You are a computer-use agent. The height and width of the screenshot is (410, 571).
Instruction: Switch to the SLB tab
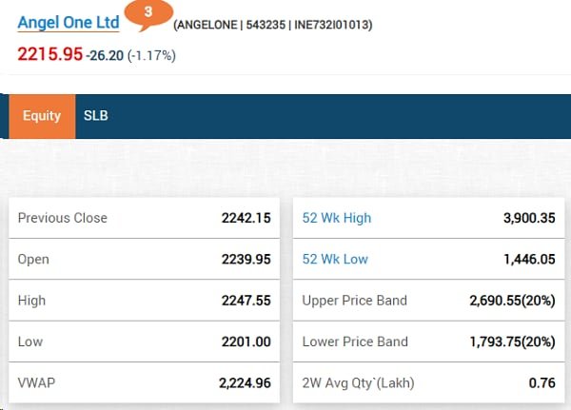coord(96,116)
